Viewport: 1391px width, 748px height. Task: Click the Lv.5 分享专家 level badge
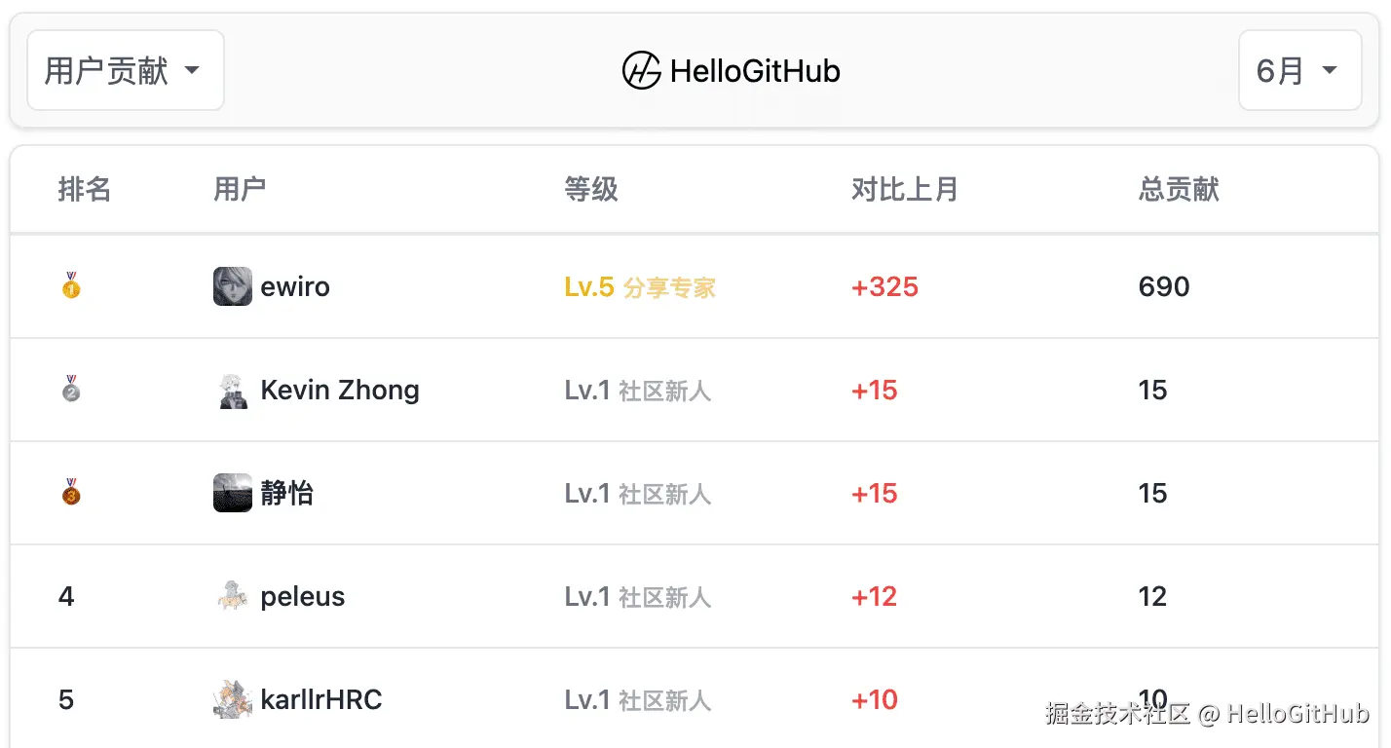pyautogui.click(x=640, y=286)
